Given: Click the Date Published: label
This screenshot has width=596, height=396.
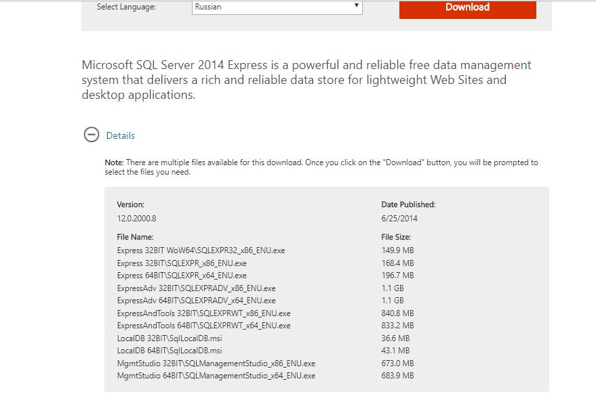Looking at the screenshot, I should 409,204.
